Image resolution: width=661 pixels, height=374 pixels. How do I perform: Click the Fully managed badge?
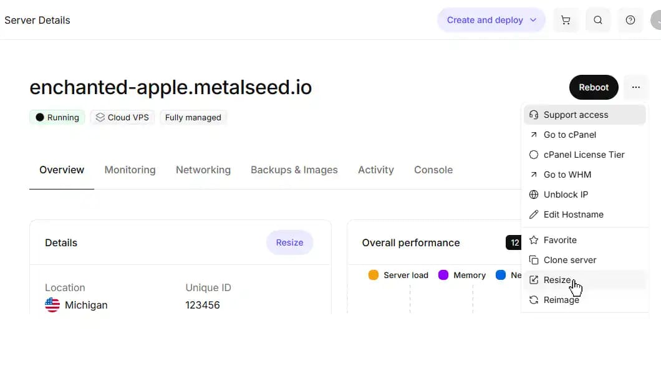193,117
